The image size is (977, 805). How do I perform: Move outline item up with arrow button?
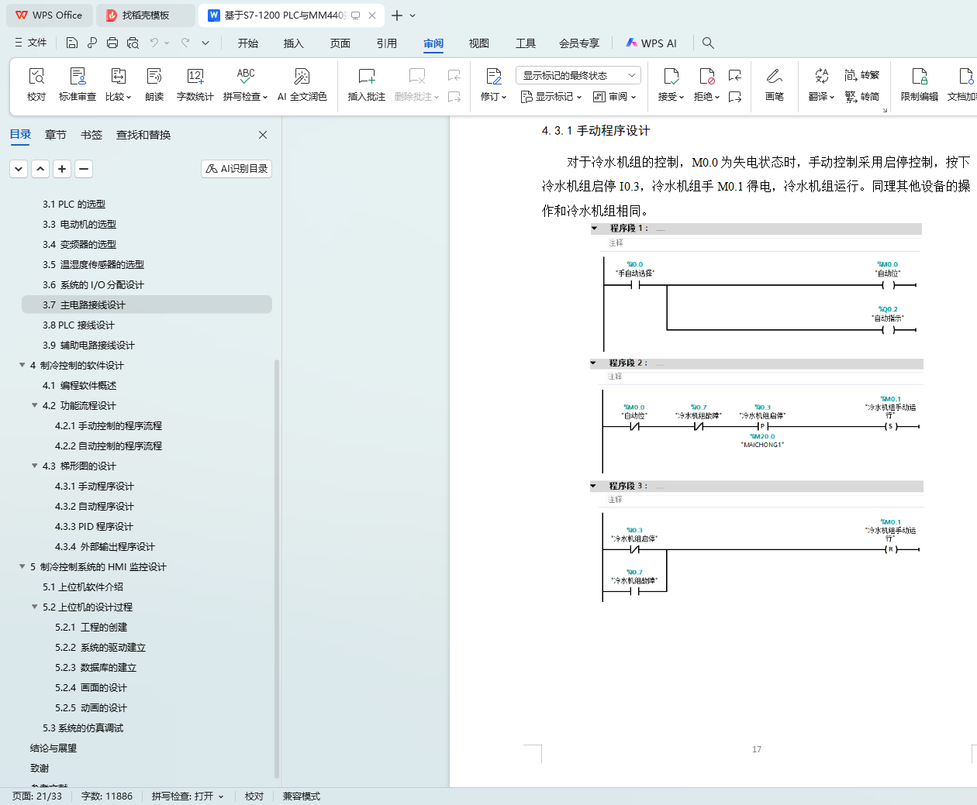tap(40, 168)
